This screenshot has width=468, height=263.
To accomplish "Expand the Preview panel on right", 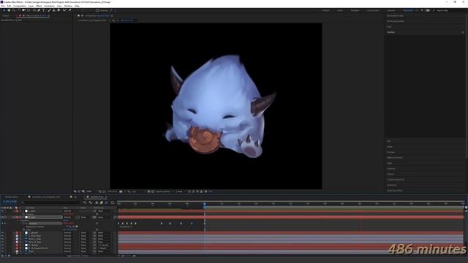I will (390, 152).
